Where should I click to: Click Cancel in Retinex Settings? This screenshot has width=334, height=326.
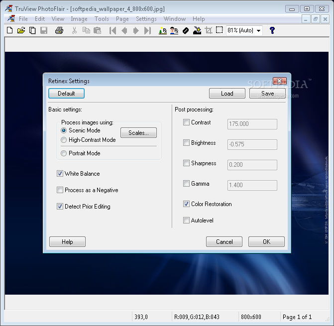224,242
